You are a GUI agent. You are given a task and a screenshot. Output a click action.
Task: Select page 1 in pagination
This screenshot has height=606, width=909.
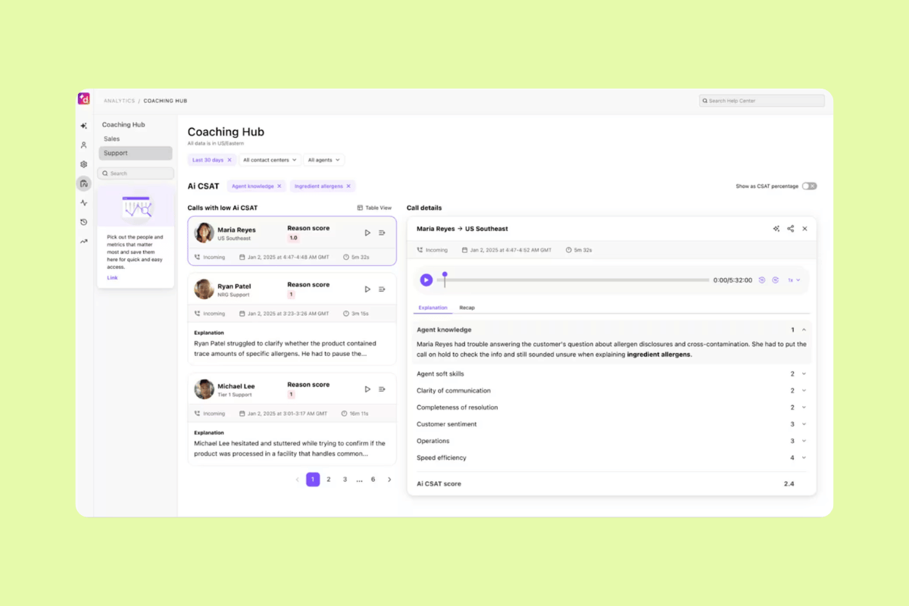pyautogui.click(x=313, y=479)
